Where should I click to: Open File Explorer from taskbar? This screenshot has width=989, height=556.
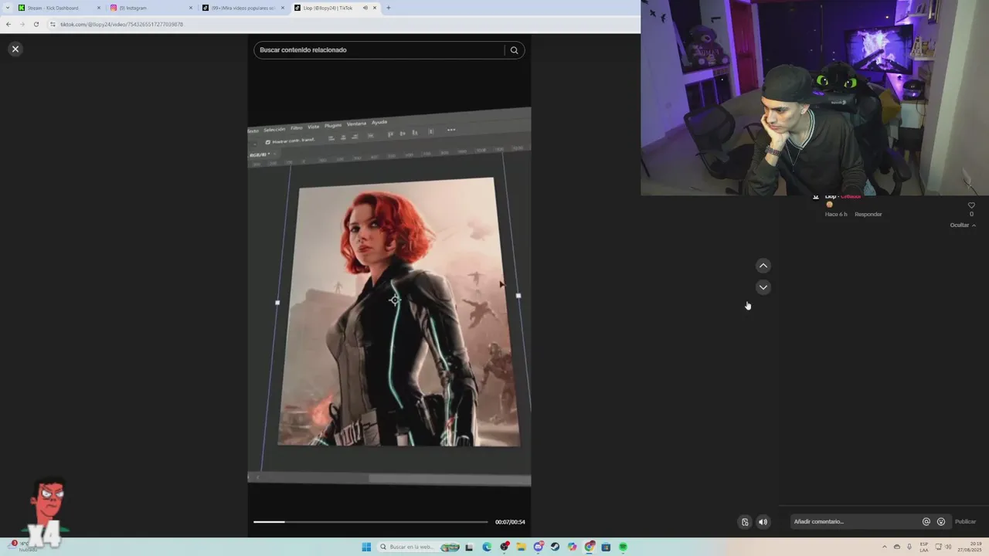point(522,547)
